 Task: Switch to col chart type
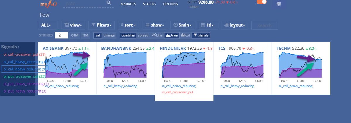[x=185, y=35]
